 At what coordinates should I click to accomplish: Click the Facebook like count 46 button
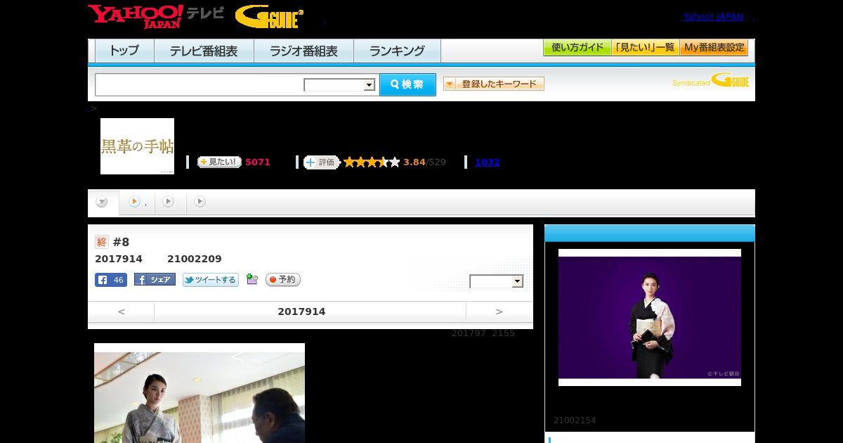pos(111,280)
